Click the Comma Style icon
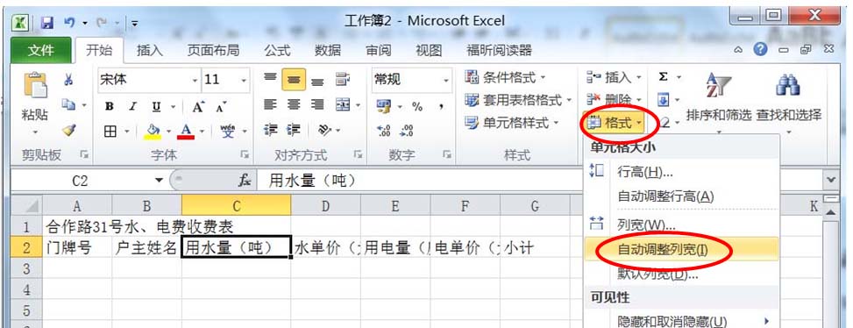This screenshot has height=328, width=853. (441, 107)
